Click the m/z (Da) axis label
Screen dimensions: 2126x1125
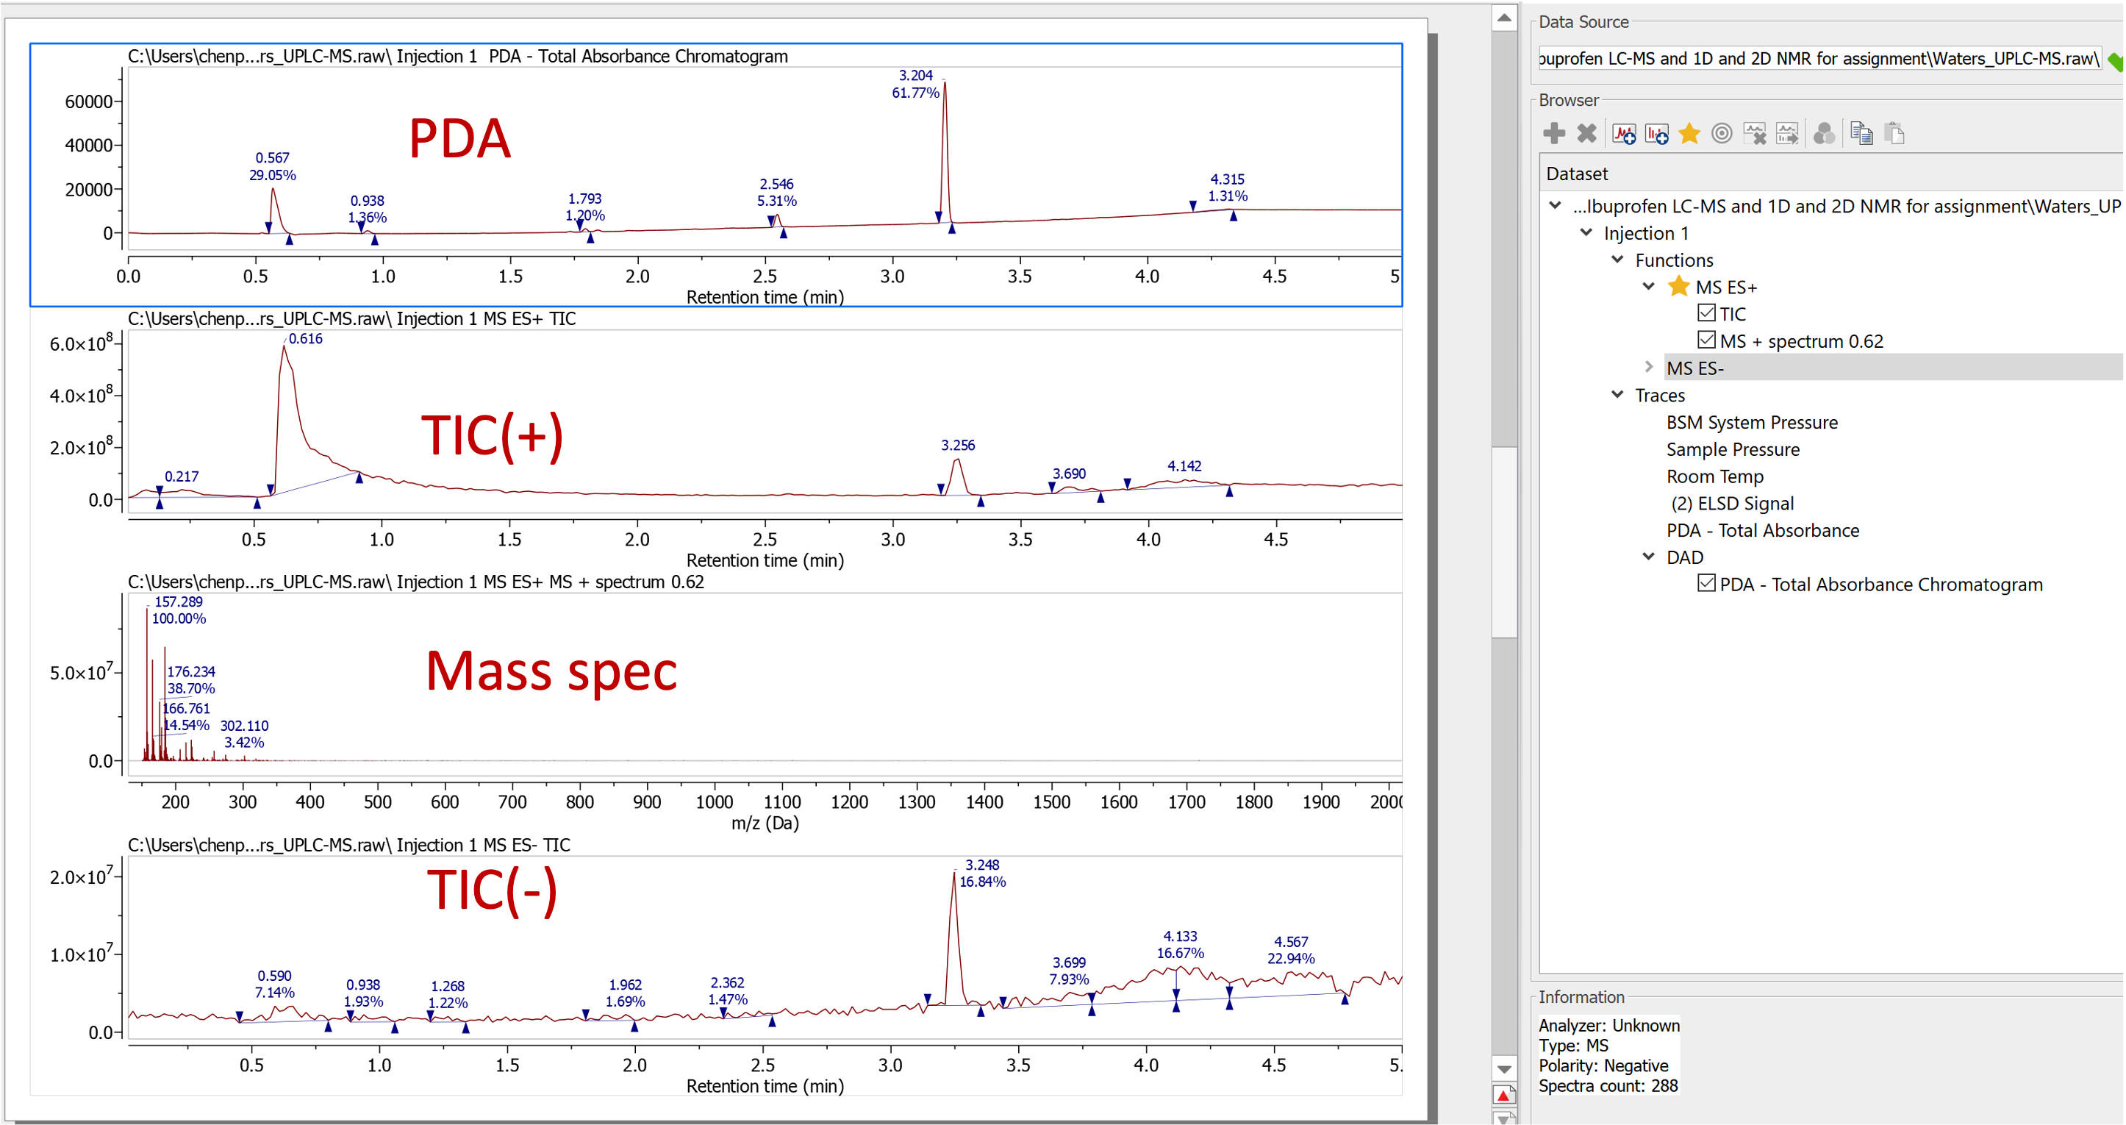[x=765, y=823]
